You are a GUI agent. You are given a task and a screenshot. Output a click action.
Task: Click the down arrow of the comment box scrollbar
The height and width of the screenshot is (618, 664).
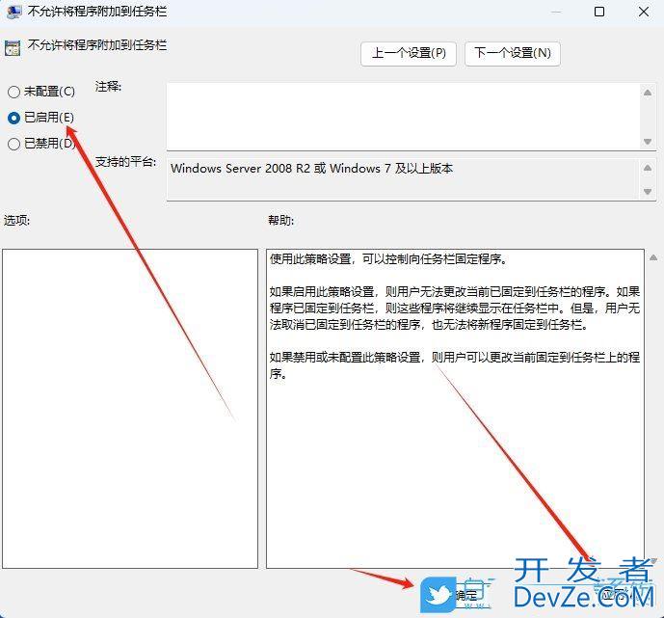point(648,142)
